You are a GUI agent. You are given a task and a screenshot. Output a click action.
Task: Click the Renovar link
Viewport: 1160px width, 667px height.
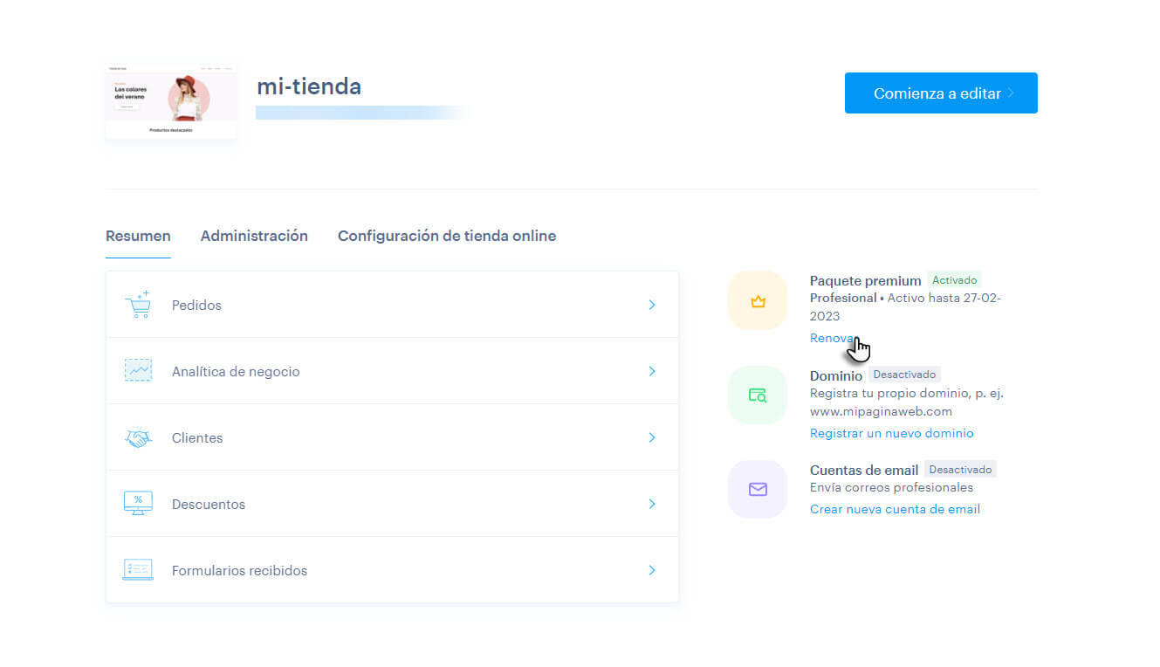[x=831, y=338]
